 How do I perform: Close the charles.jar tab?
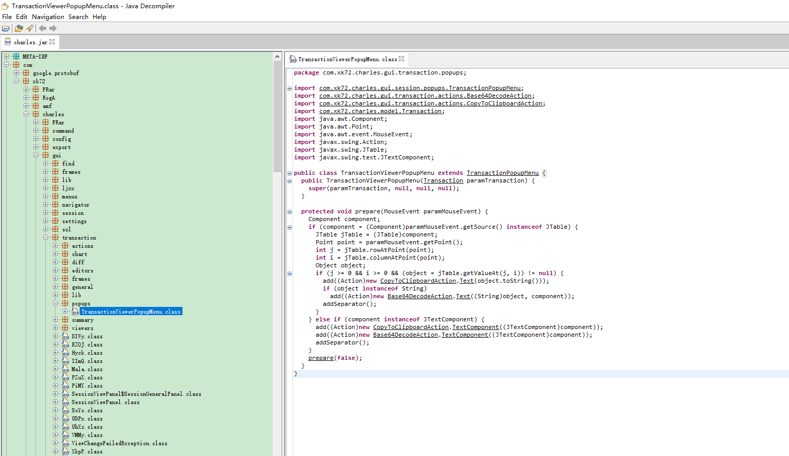(x=52, y=42)
